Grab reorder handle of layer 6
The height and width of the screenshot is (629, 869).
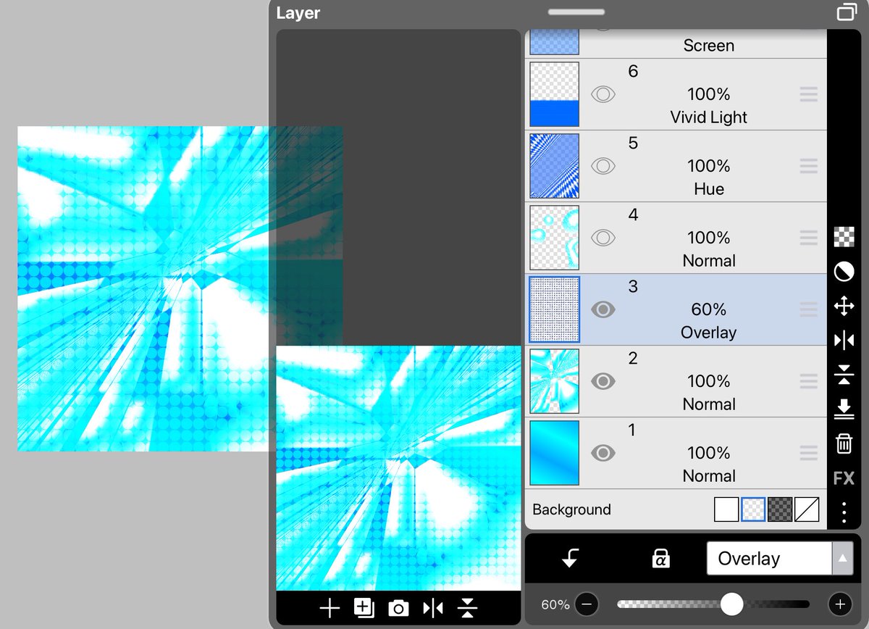[809, 94]
